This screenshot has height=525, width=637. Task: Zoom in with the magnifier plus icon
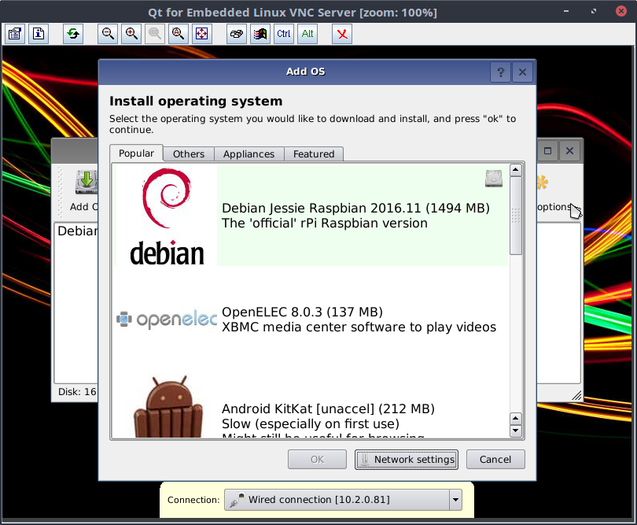click(x=131, y=34)
